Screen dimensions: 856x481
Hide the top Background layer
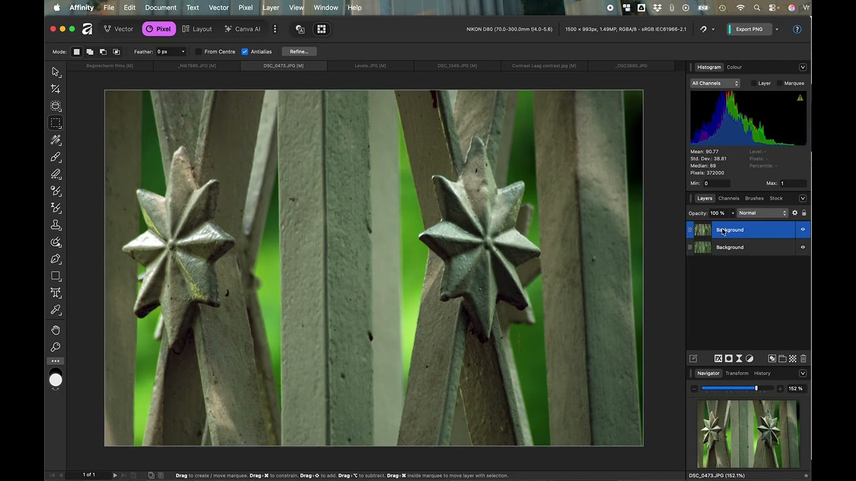coord(802,230)
